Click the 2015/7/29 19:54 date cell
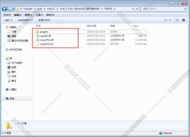 [96, 32]
